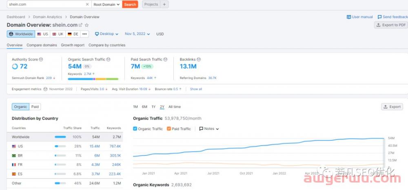Click the 54M Organic Search Traffic figure
The height and width of the screenshot is (190, 408).
pyautogui.click(x=75, y=66)
